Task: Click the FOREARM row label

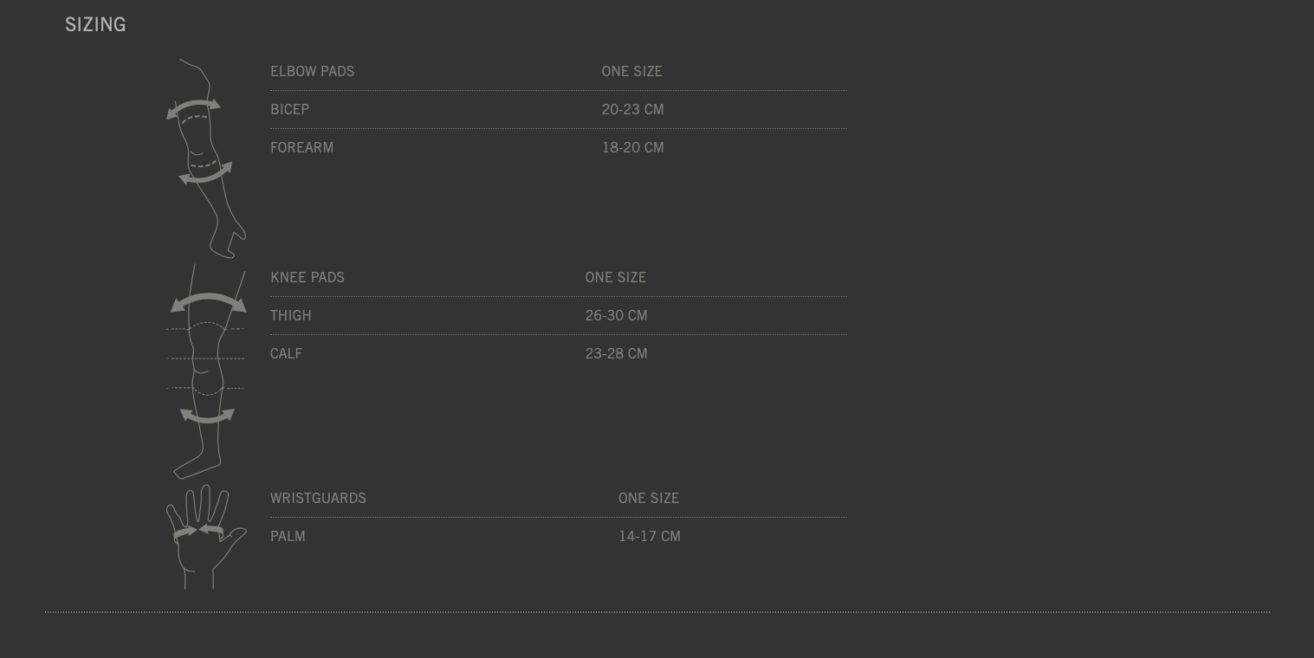Action: [301, 147]
